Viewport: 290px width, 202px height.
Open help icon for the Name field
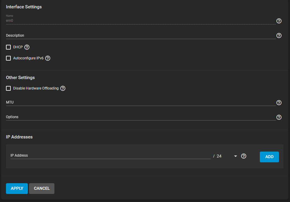tap(279, 21)
